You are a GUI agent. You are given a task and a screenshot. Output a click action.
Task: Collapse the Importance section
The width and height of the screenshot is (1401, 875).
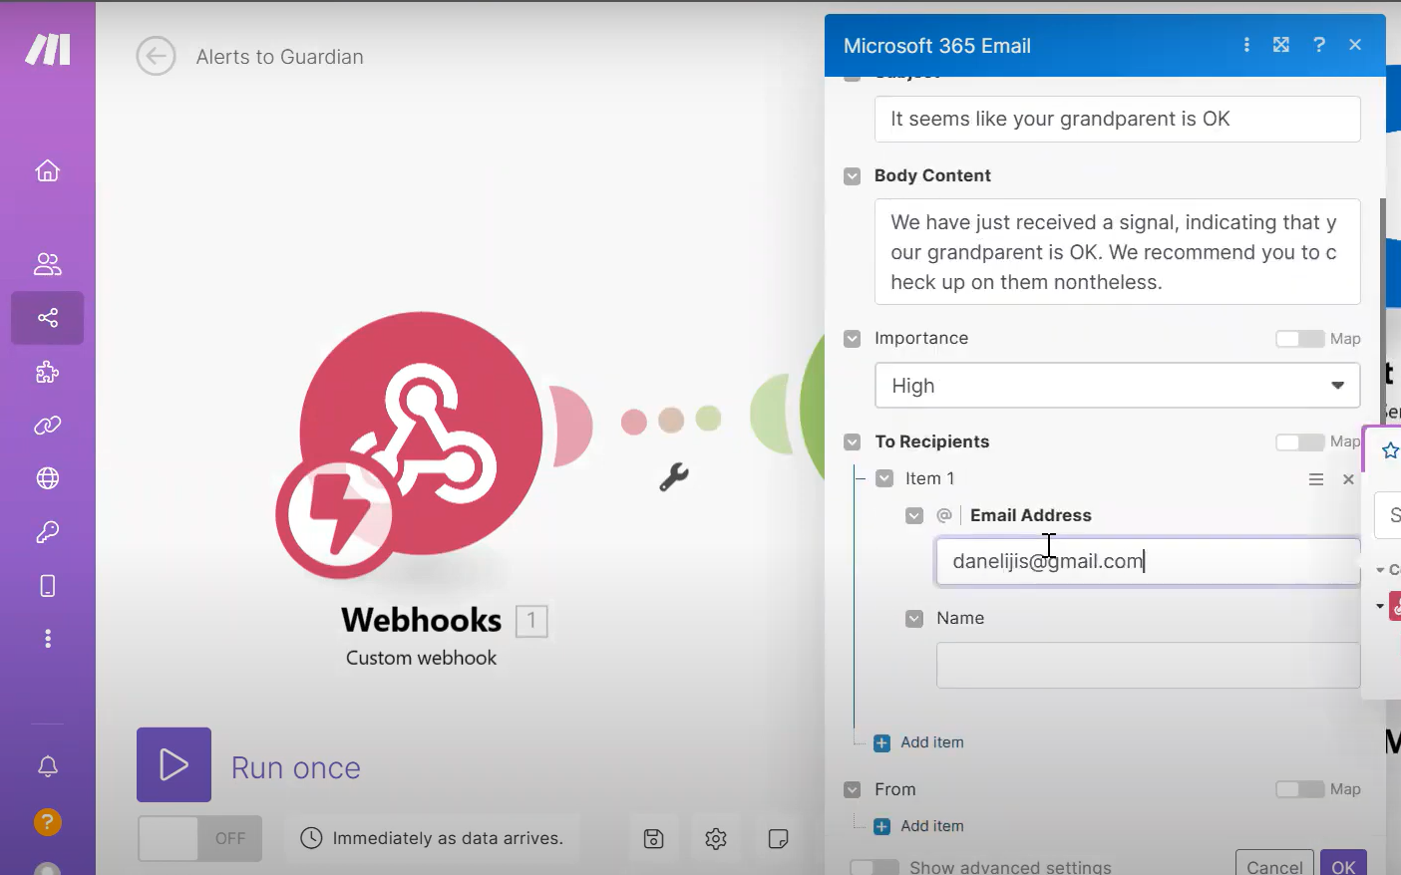(x=852, y=339)
